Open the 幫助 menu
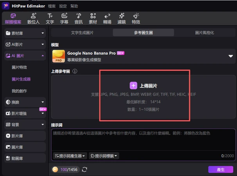 (x=74, y=6)
